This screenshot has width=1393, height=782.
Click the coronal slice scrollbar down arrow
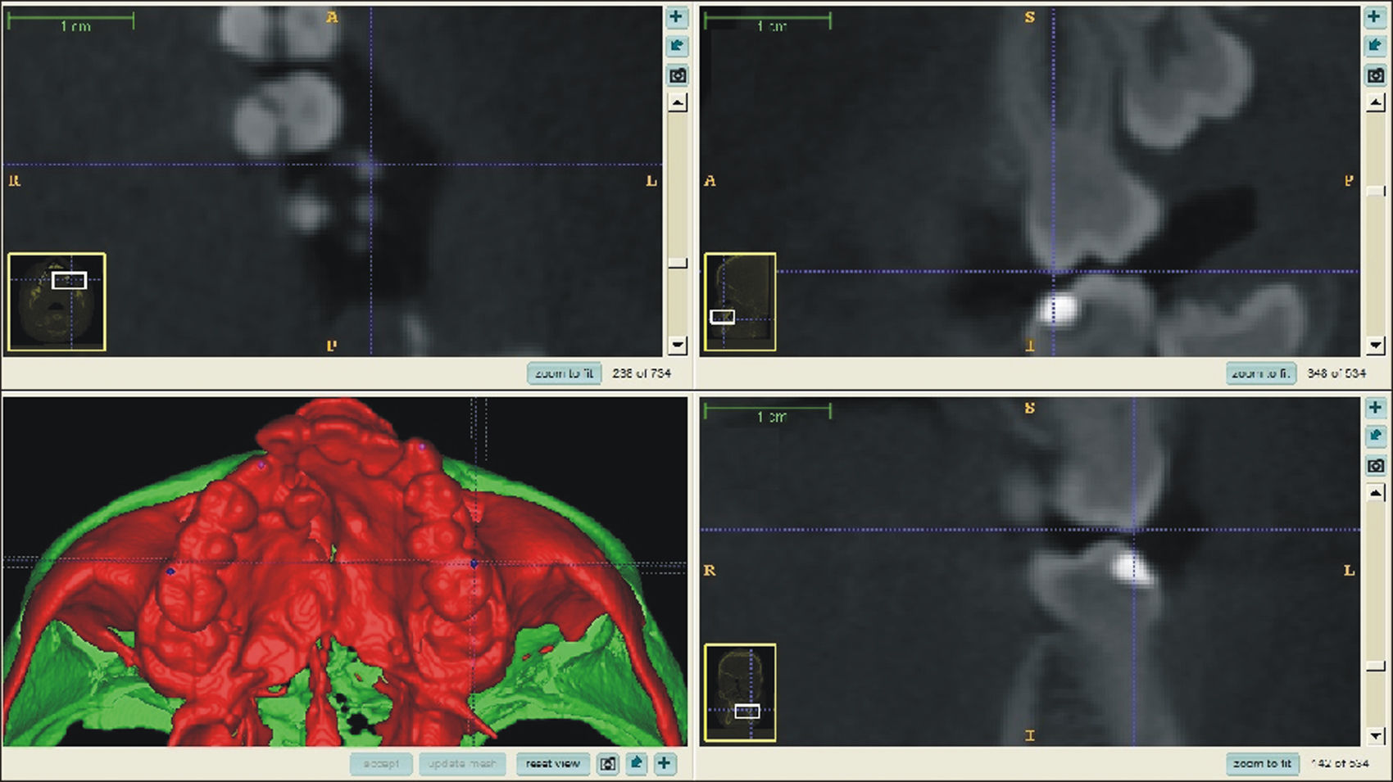click(x=1376, y=735)
